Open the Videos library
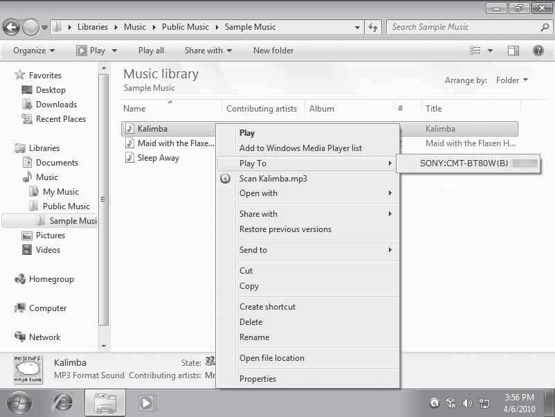The height and width of the screenshot is (417, 555). point(41,250)
